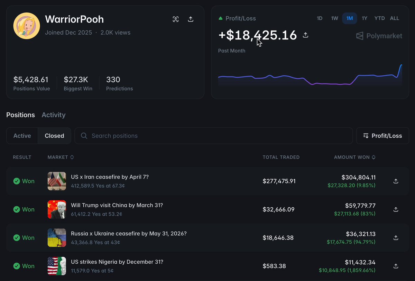415x281 pixels.
Task: Sort by the Amount Won column
Action: [355, 157]
